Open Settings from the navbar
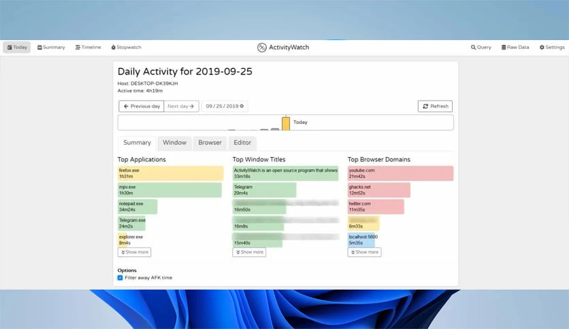569x329 pixels. 552,47
